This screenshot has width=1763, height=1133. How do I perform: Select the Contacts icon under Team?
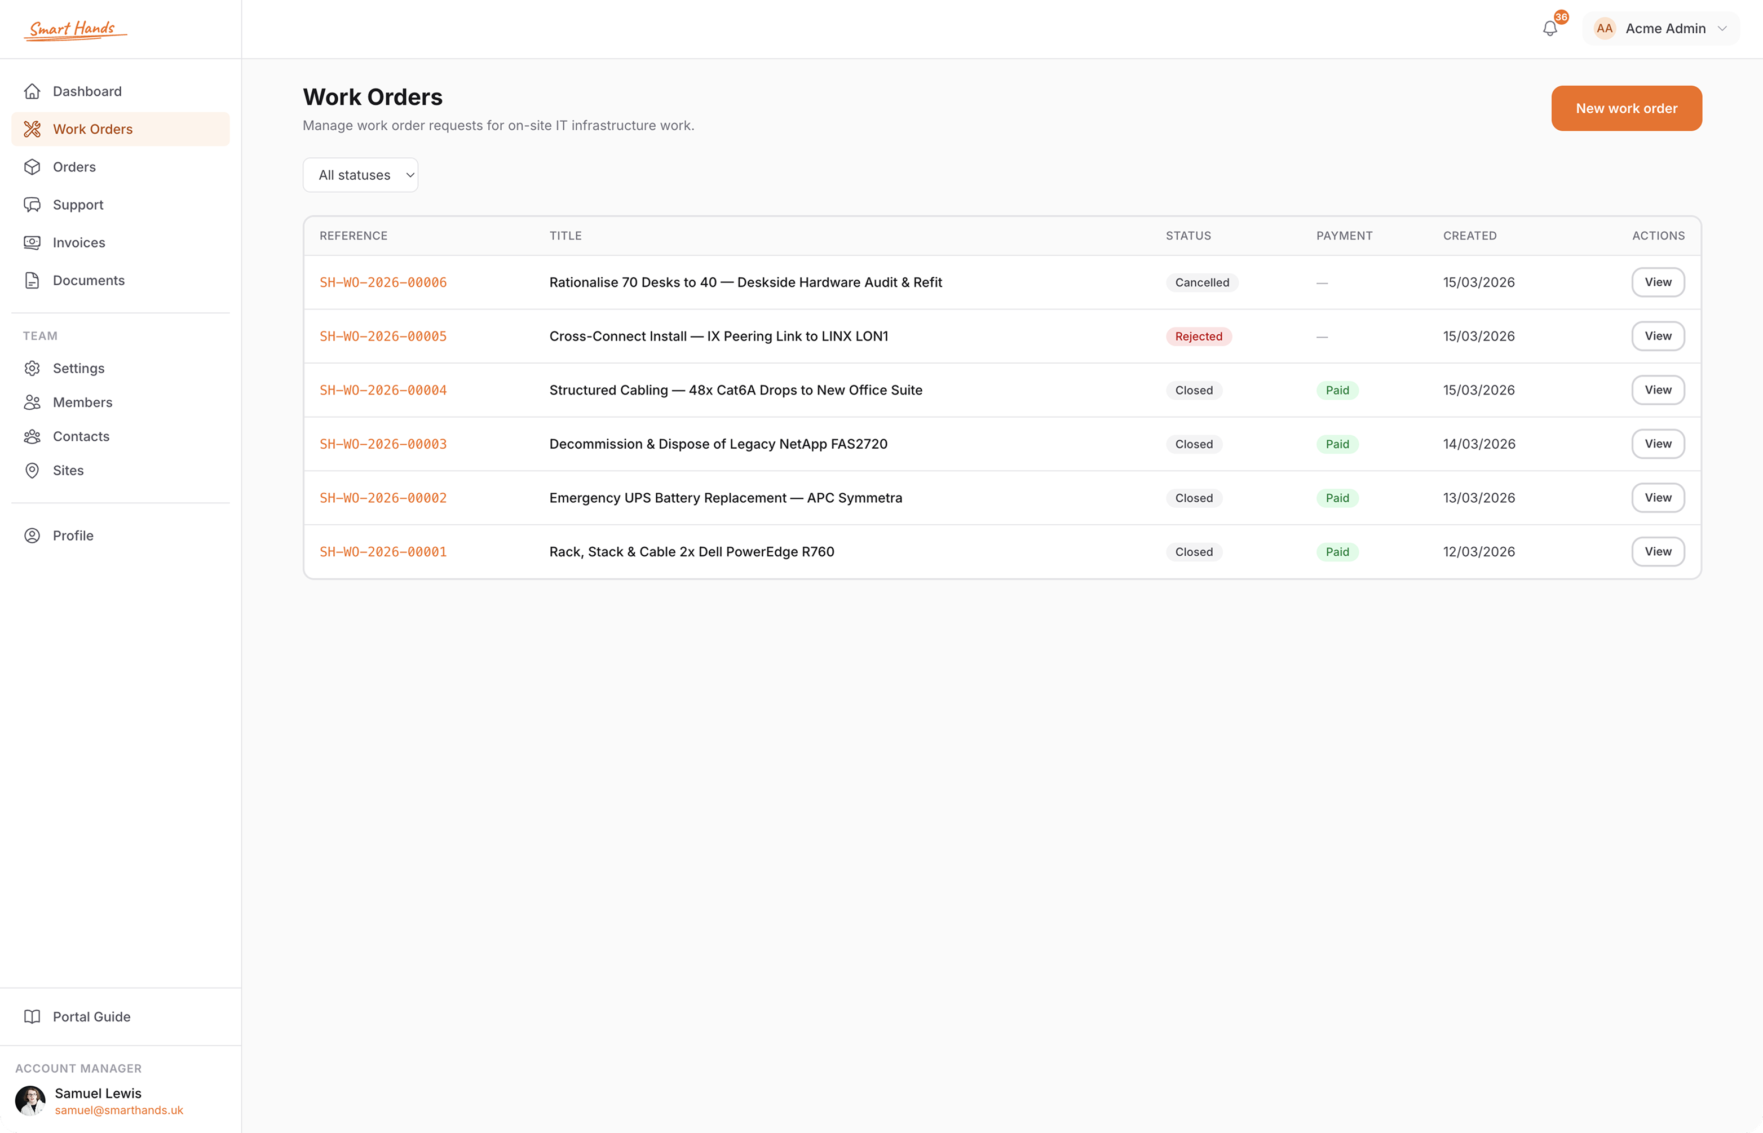pos(32,436)
